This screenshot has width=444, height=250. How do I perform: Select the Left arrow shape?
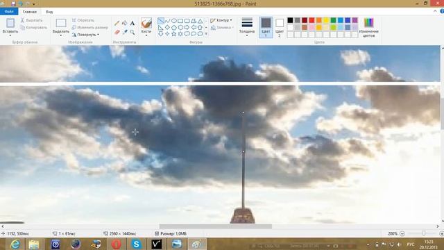[194, 28]
